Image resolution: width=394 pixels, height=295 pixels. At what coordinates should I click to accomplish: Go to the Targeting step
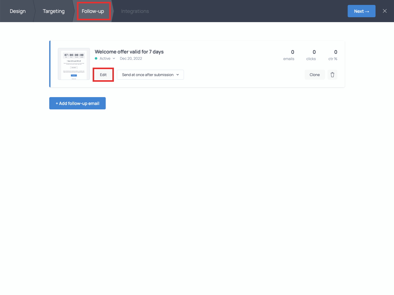[x=54, y=11]
